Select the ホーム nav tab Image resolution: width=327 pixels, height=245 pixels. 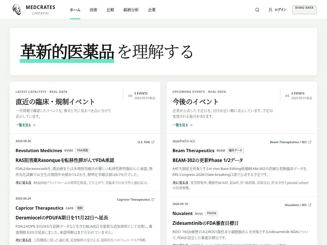(x=75, y=10)
